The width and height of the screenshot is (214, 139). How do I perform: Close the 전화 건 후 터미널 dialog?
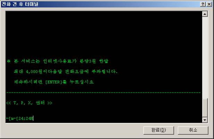[x=209, y=4]
